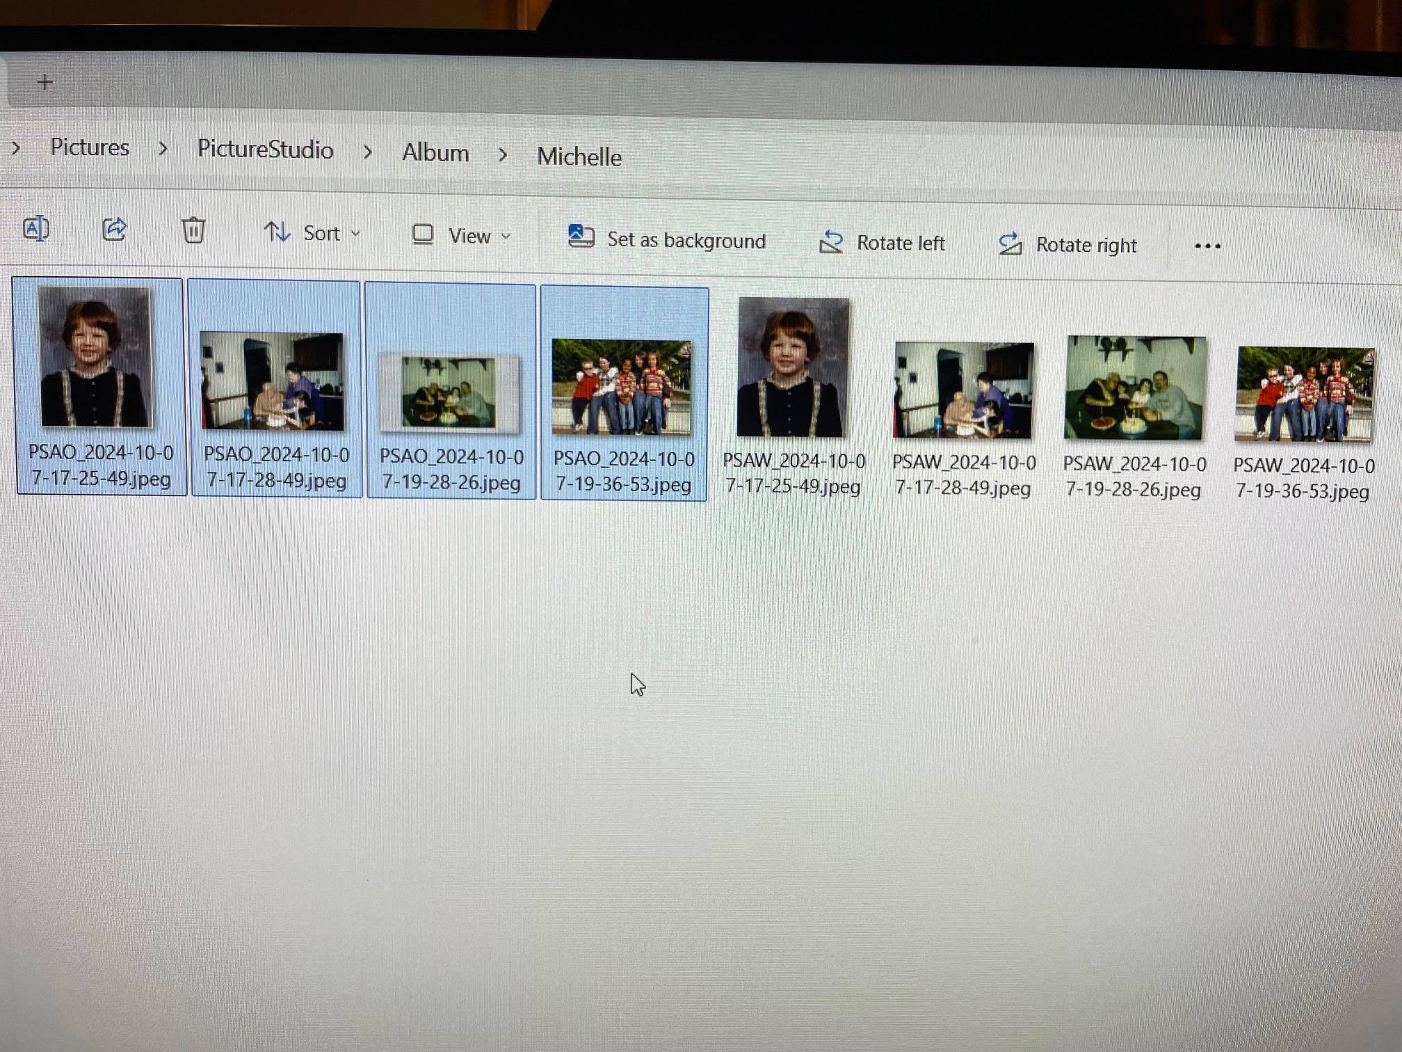Viewport: 1402px width, 1052px height.
Task: Click the Rotate right icon
Action: pos(1010,244)
